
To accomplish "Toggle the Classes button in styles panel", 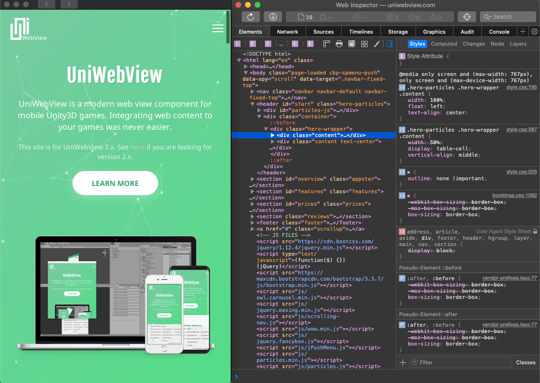I will point(526,362).
